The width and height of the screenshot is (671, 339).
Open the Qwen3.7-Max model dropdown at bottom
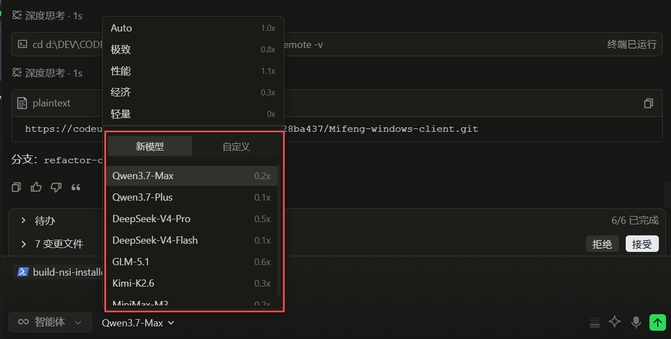click(x=138, y=323)
